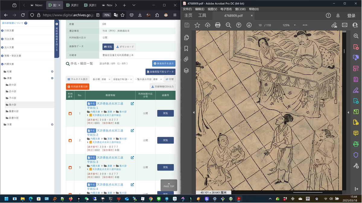The image size is (362, 203).
Task: Open layers panel in Acrobat sidebar
Action: pyautogui.click(x=186, y=70)
